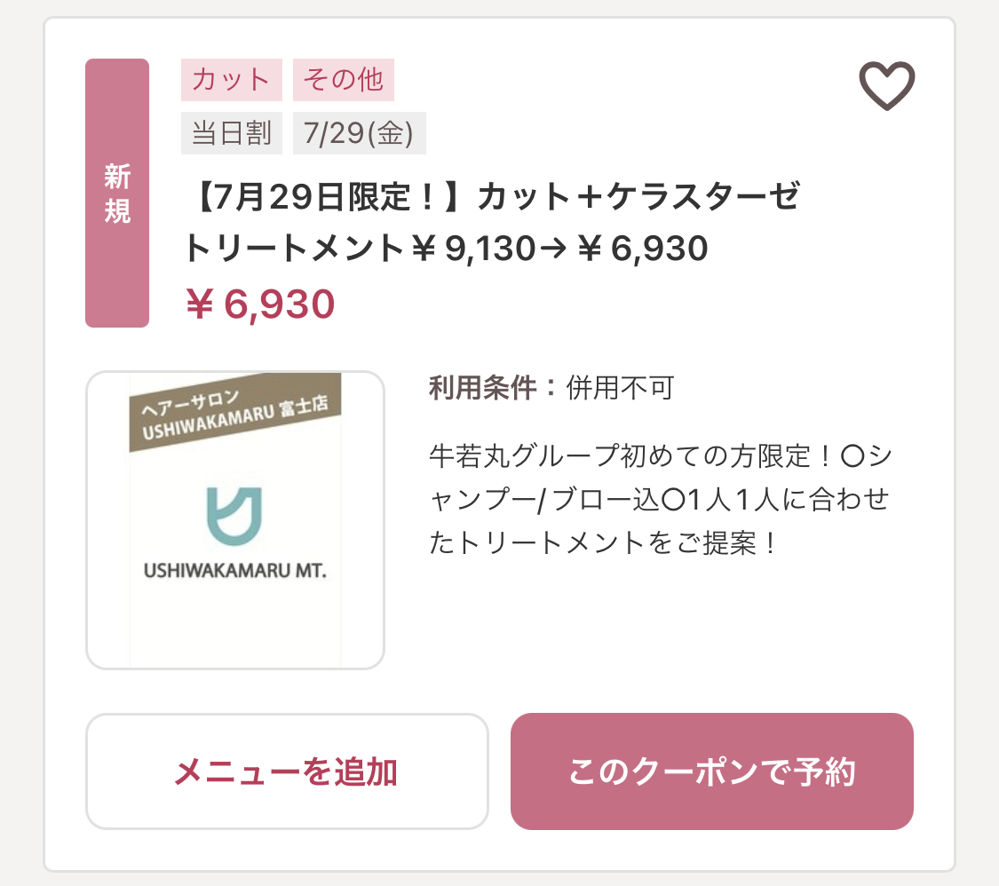Tap the 当日割 same-day discount tag

pyautogui.click(x=231, y=133)
